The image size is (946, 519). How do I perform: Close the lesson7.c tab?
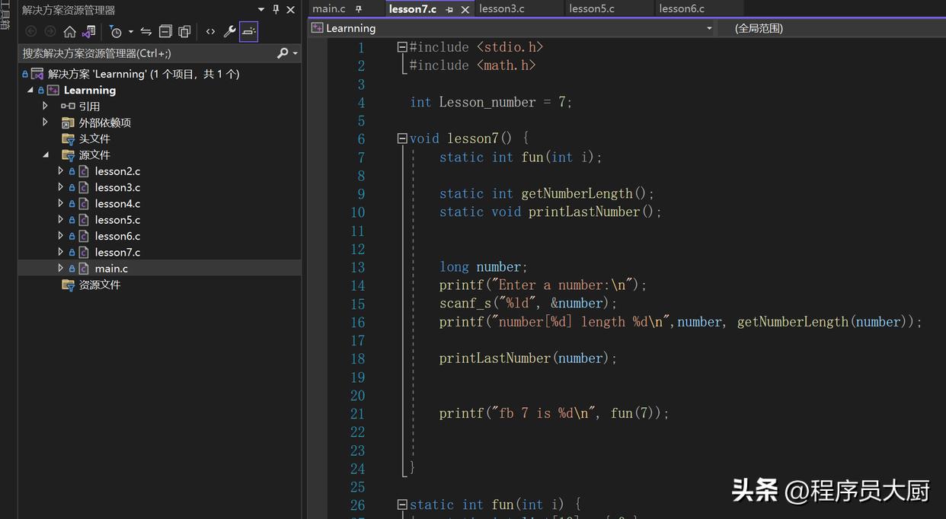click(465, 10)
